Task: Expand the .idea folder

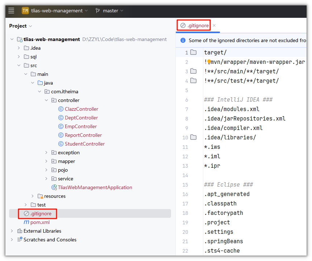Action: coord(19,48)
